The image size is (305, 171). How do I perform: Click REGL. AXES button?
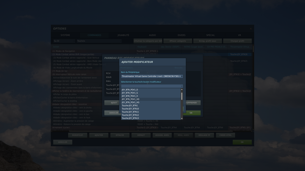183,135
